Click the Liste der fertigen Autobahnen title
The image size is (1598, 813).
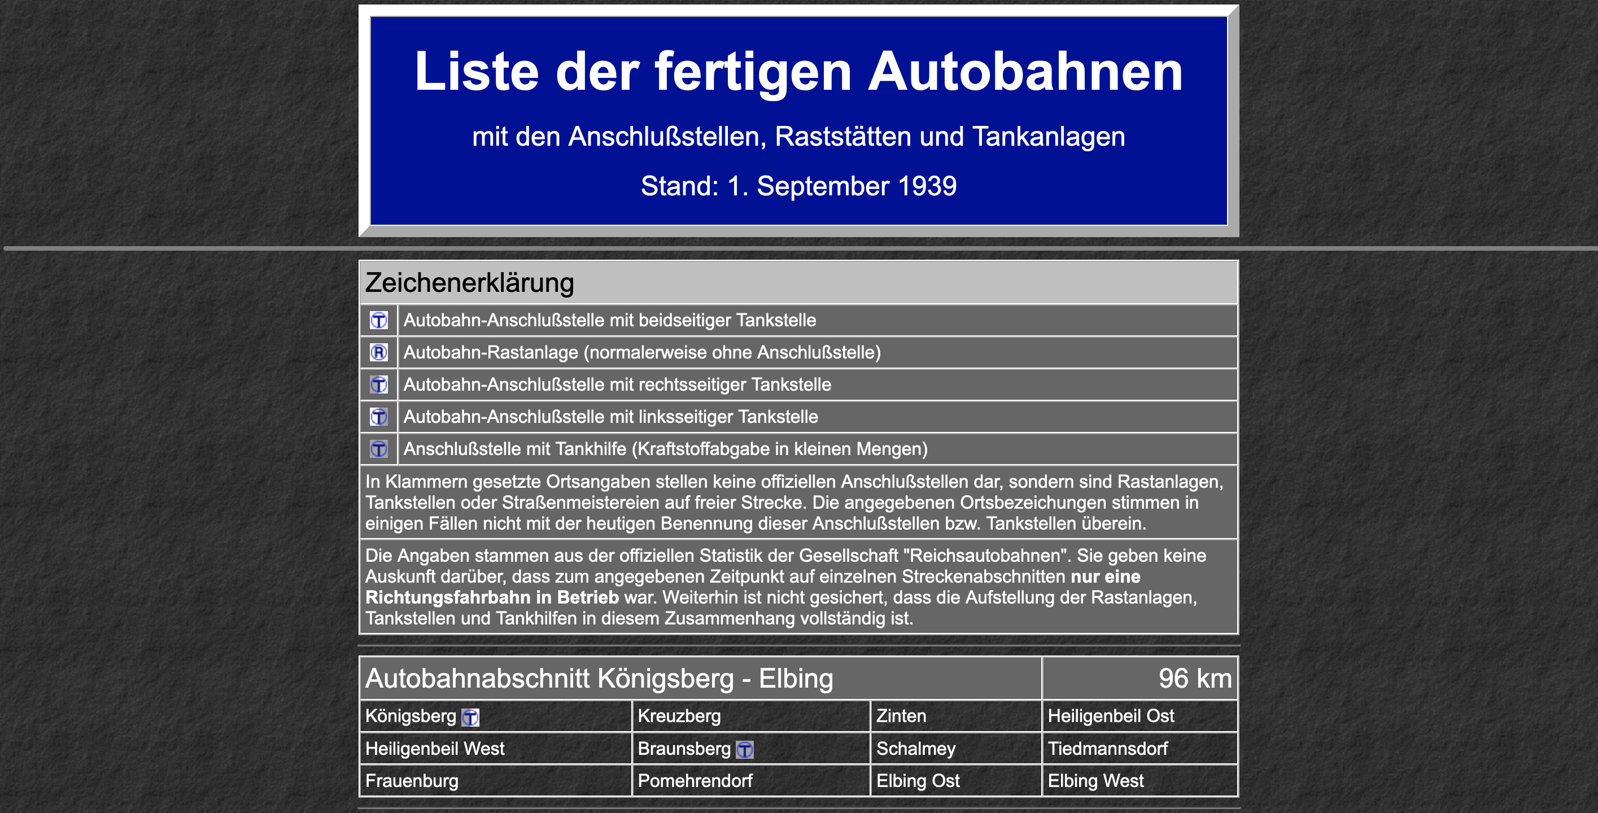[x=798, y=72]
